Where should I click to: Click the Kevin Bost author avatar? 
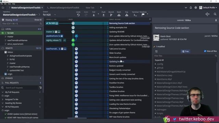[156, 38]
